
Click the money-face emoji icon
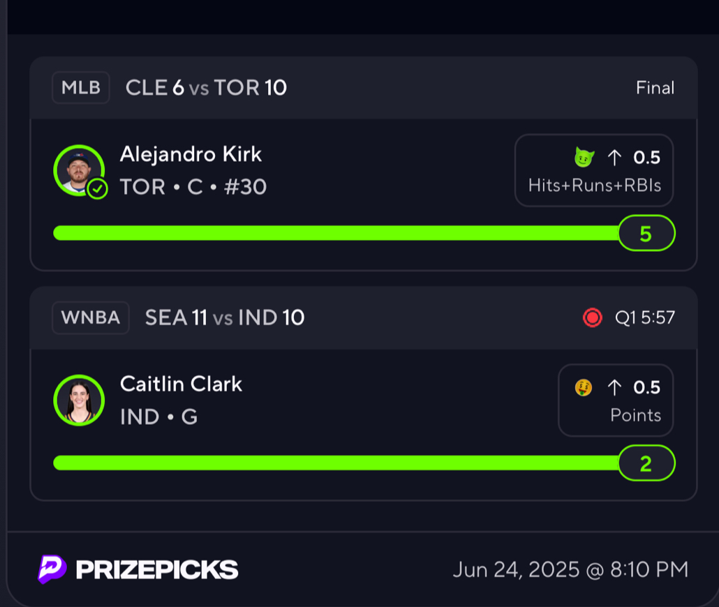click(x=584, y=387)
